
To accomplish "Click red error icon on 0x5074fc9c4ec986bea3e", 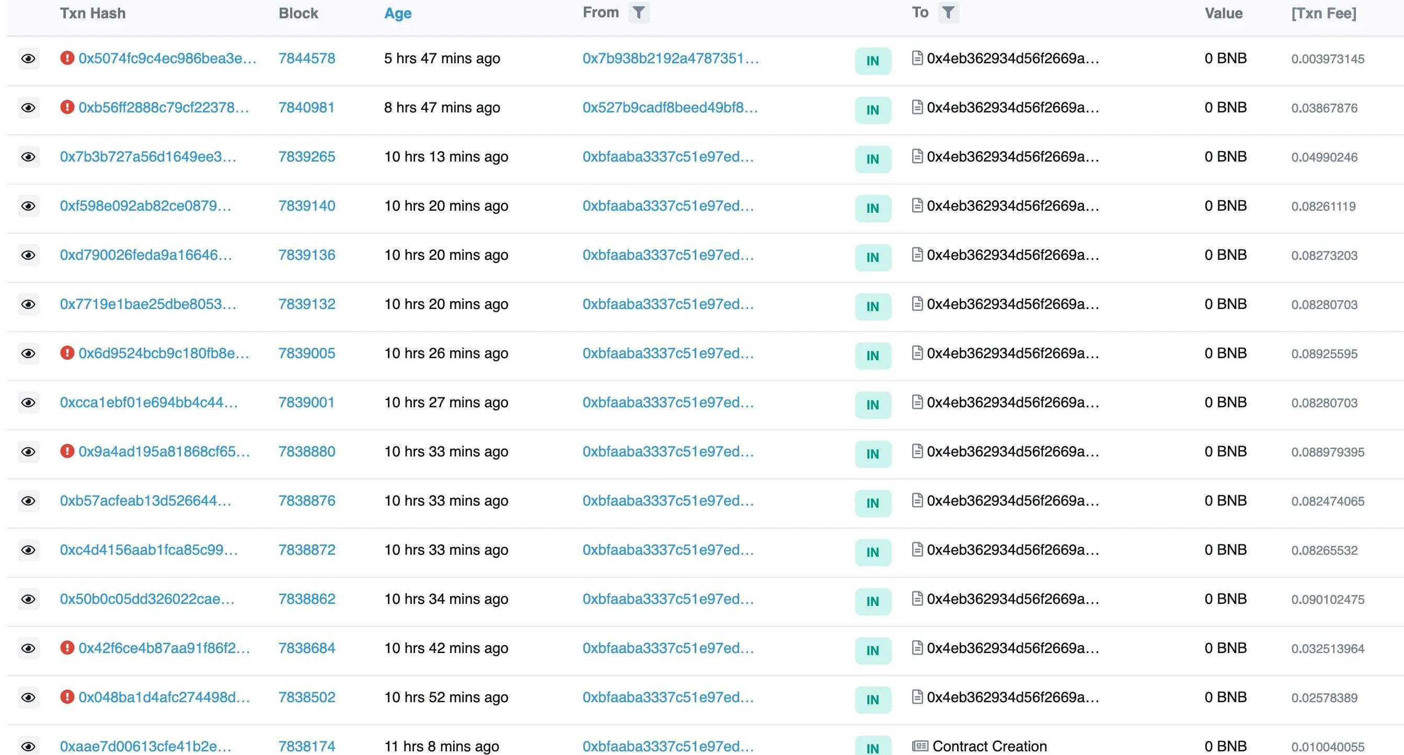I will coord(67,58).
